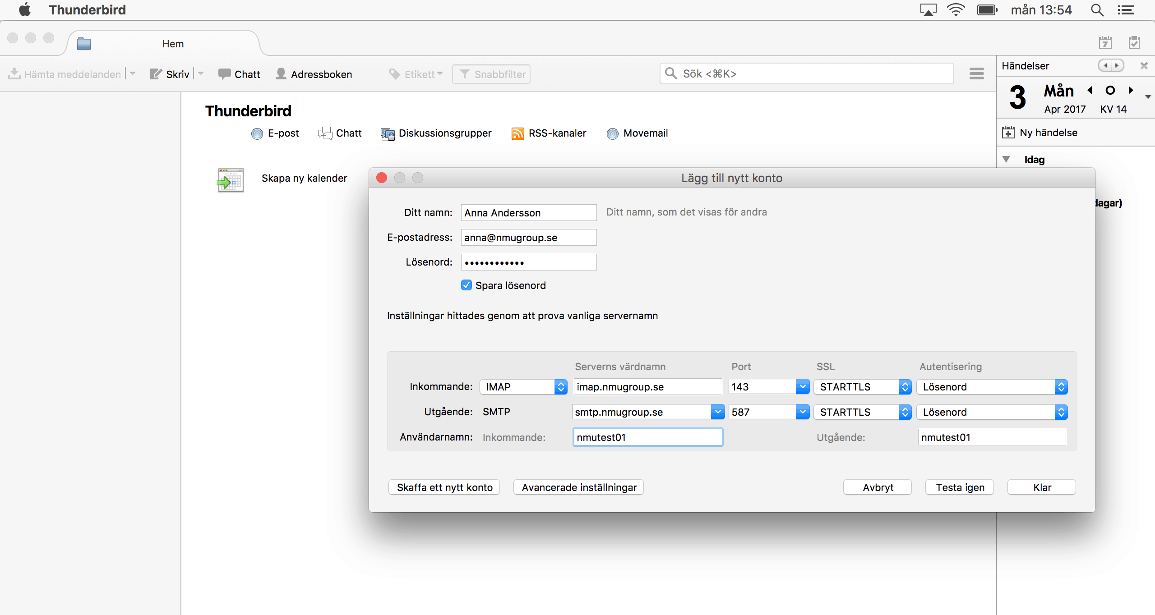
Task: Click Skaffa ett nytt konto button
Action: pos(444,487)
